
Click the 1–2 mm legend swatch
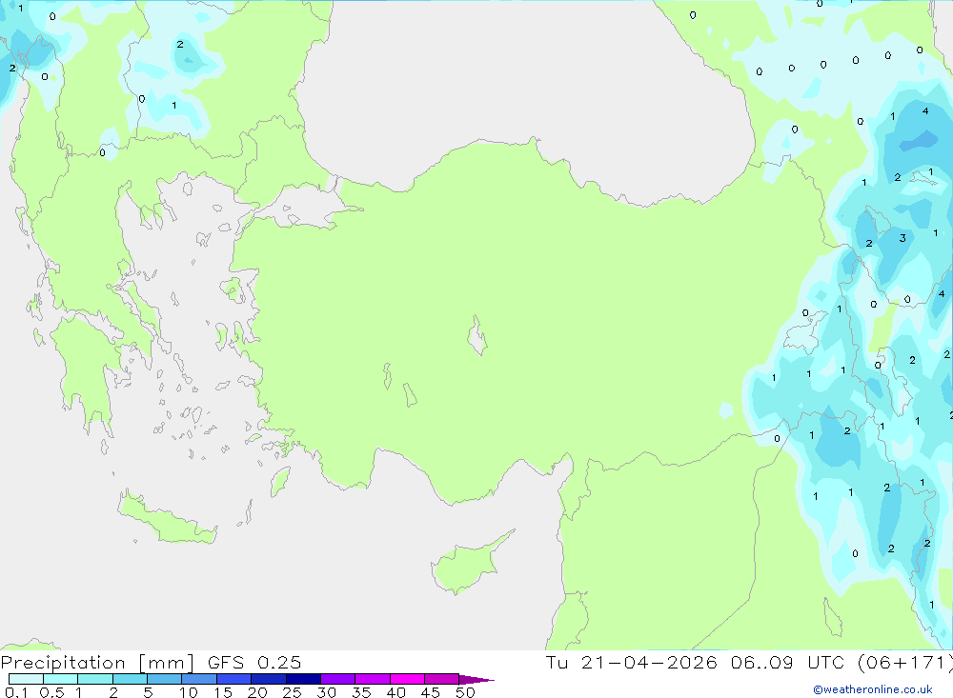(x=95, y=679)
